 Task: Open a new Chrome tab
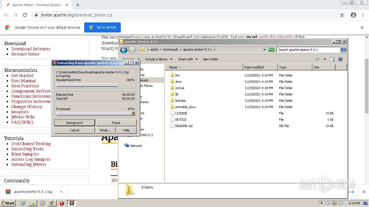coord(78,5)
